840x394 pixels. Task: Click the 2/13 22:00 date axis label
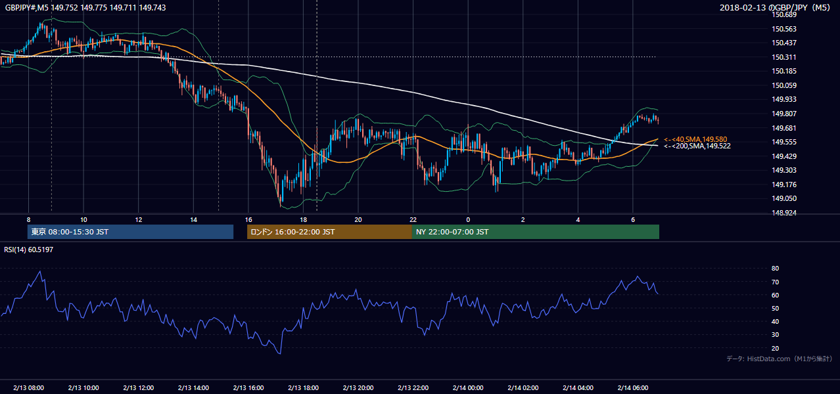pyautogui.click(x=413, y=388)
